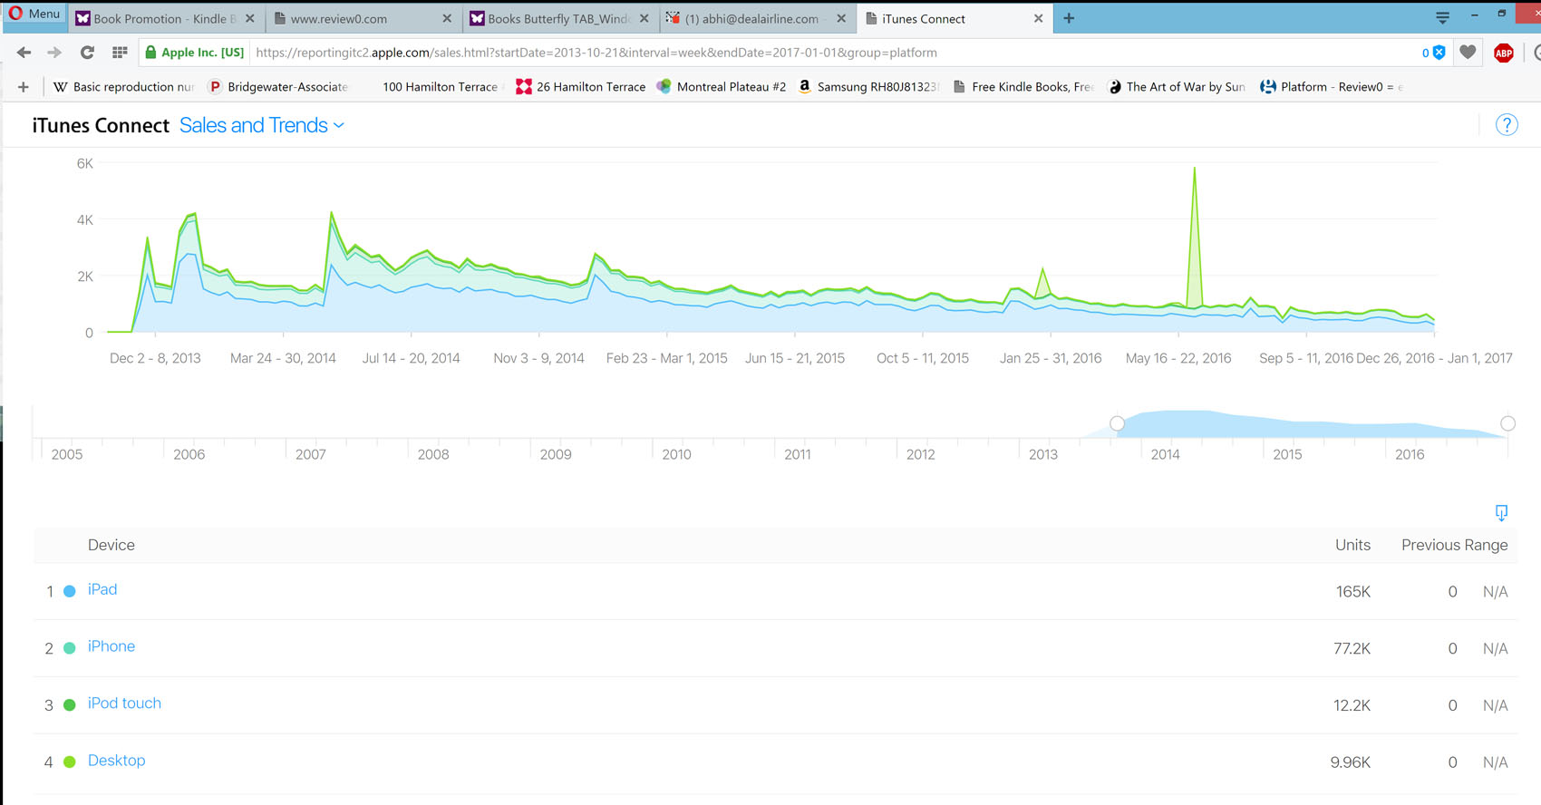Close the Books Butterfly tab
The image size is (1541, 805).
645,18
